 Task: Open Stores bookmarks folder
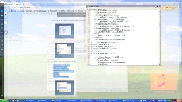tap(12, 11)
